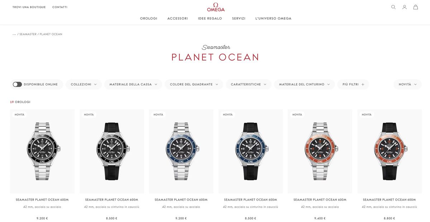The height and width of the screenshot is (222, 430).
Task: Open the Idee Regalo menu
Action: (x=210, y=19)
